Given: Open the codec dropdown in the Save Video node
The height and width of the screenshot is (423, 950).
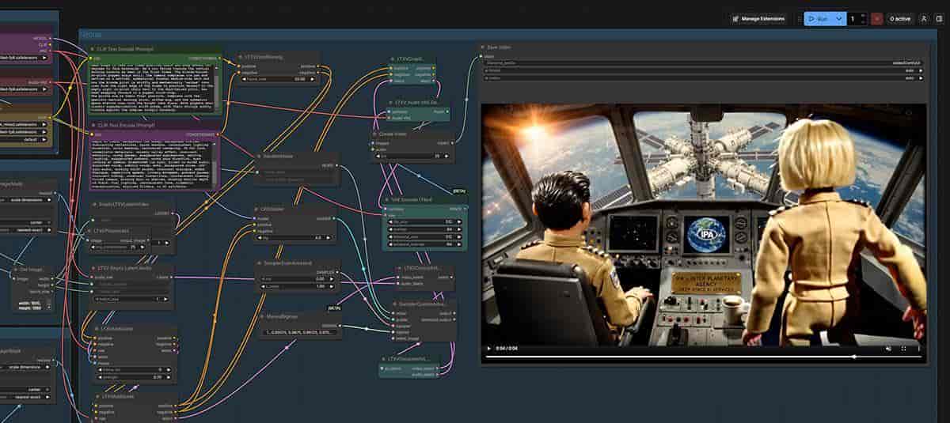Looking at the screenshot, I should coord(703,78).
